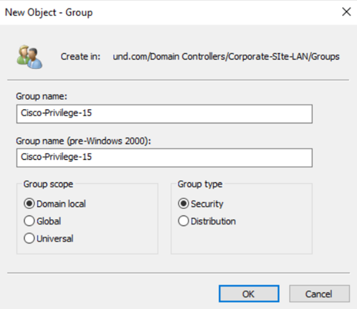Click the Group scope box heading
Image resolution: width=357 pixels, height=309 pixels.
pyautogui.click(x=48, y=184)
